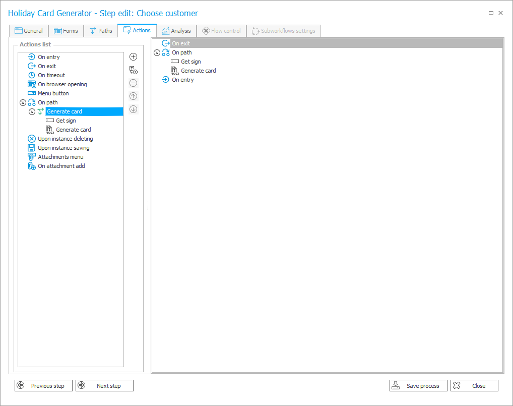The width and height of the screenshot is (513, 406).
Task: Click the add action from template icon
Action: [133, 70]
